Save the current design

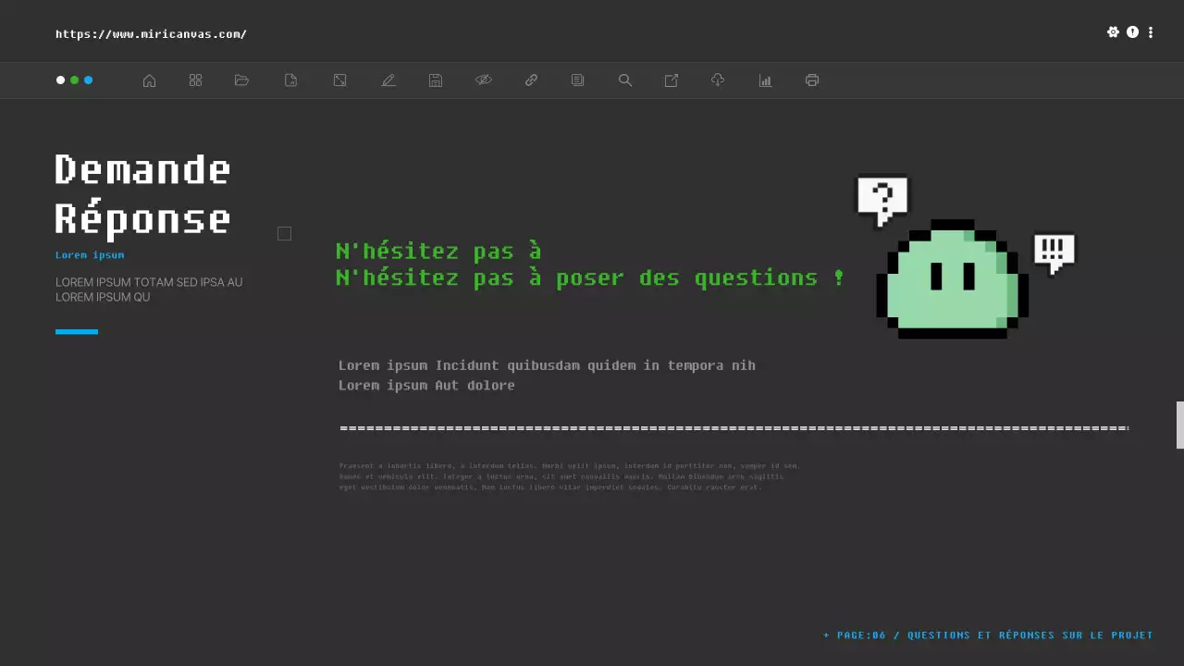pos(435,80)
